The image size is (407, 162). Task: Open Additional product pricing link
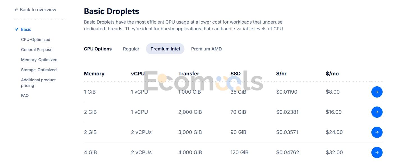(x=38, y=83)
